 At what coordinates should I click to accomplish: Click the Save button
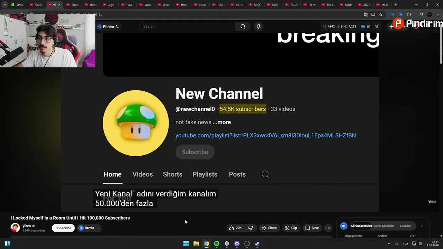pyautogui.click(x=311, y=228)
